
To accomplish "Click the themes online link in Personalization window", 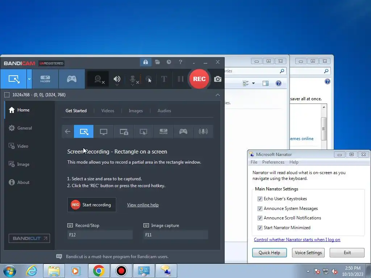I will [302, 139].
